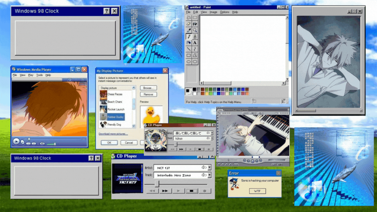Click the Rubber Ducky list entry
The image size is (377, 212).
point(116,117)
